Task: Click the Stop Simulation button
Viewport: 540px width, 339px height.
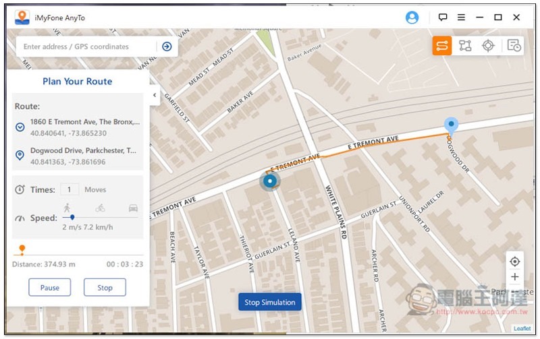Action: click(x=269, y=302)
